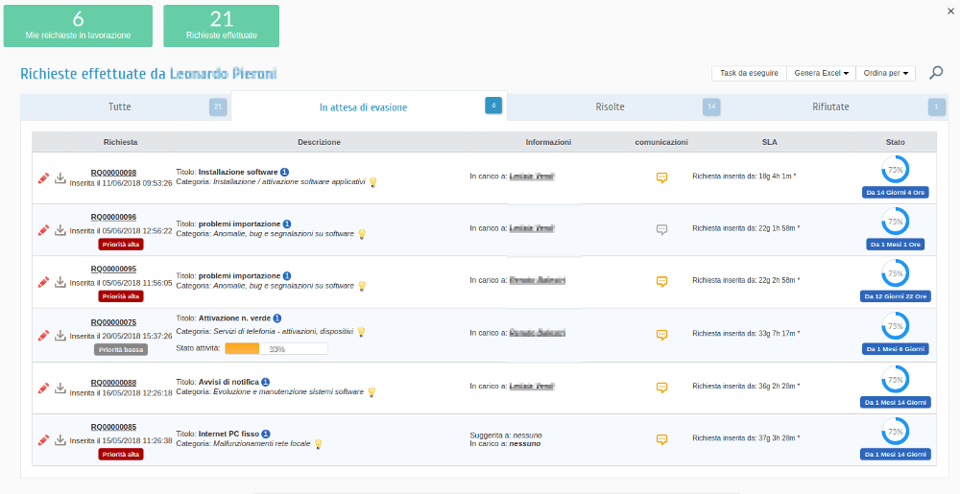Click the title Internet PC fisso
960x494 pixels.
[228, 435]
